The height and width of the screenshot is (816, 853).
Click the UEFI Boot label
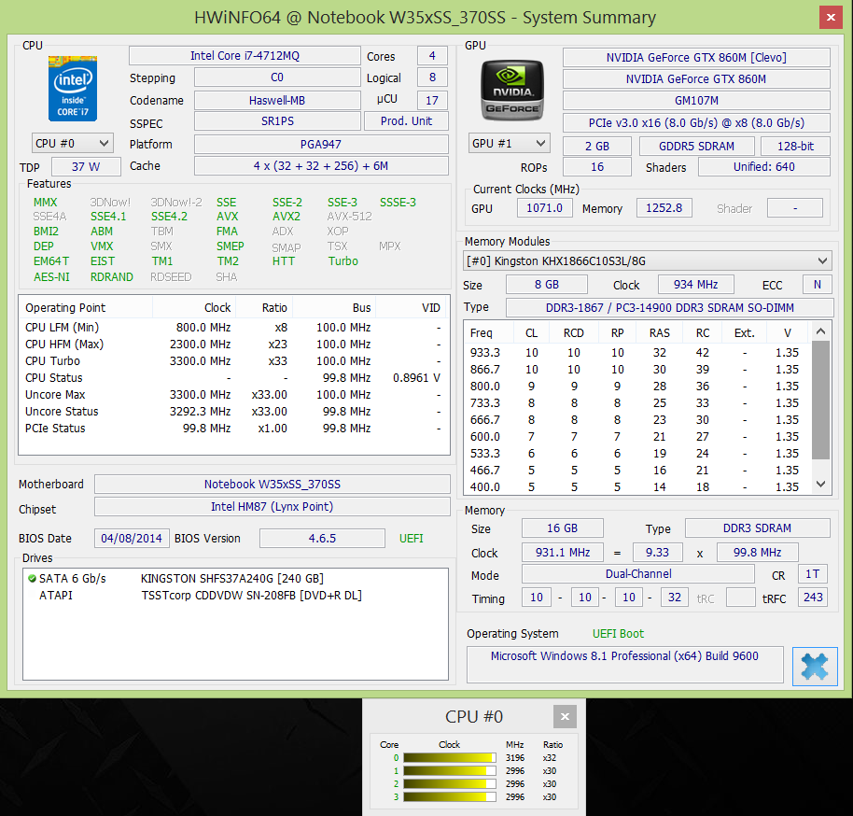point(618,634)
